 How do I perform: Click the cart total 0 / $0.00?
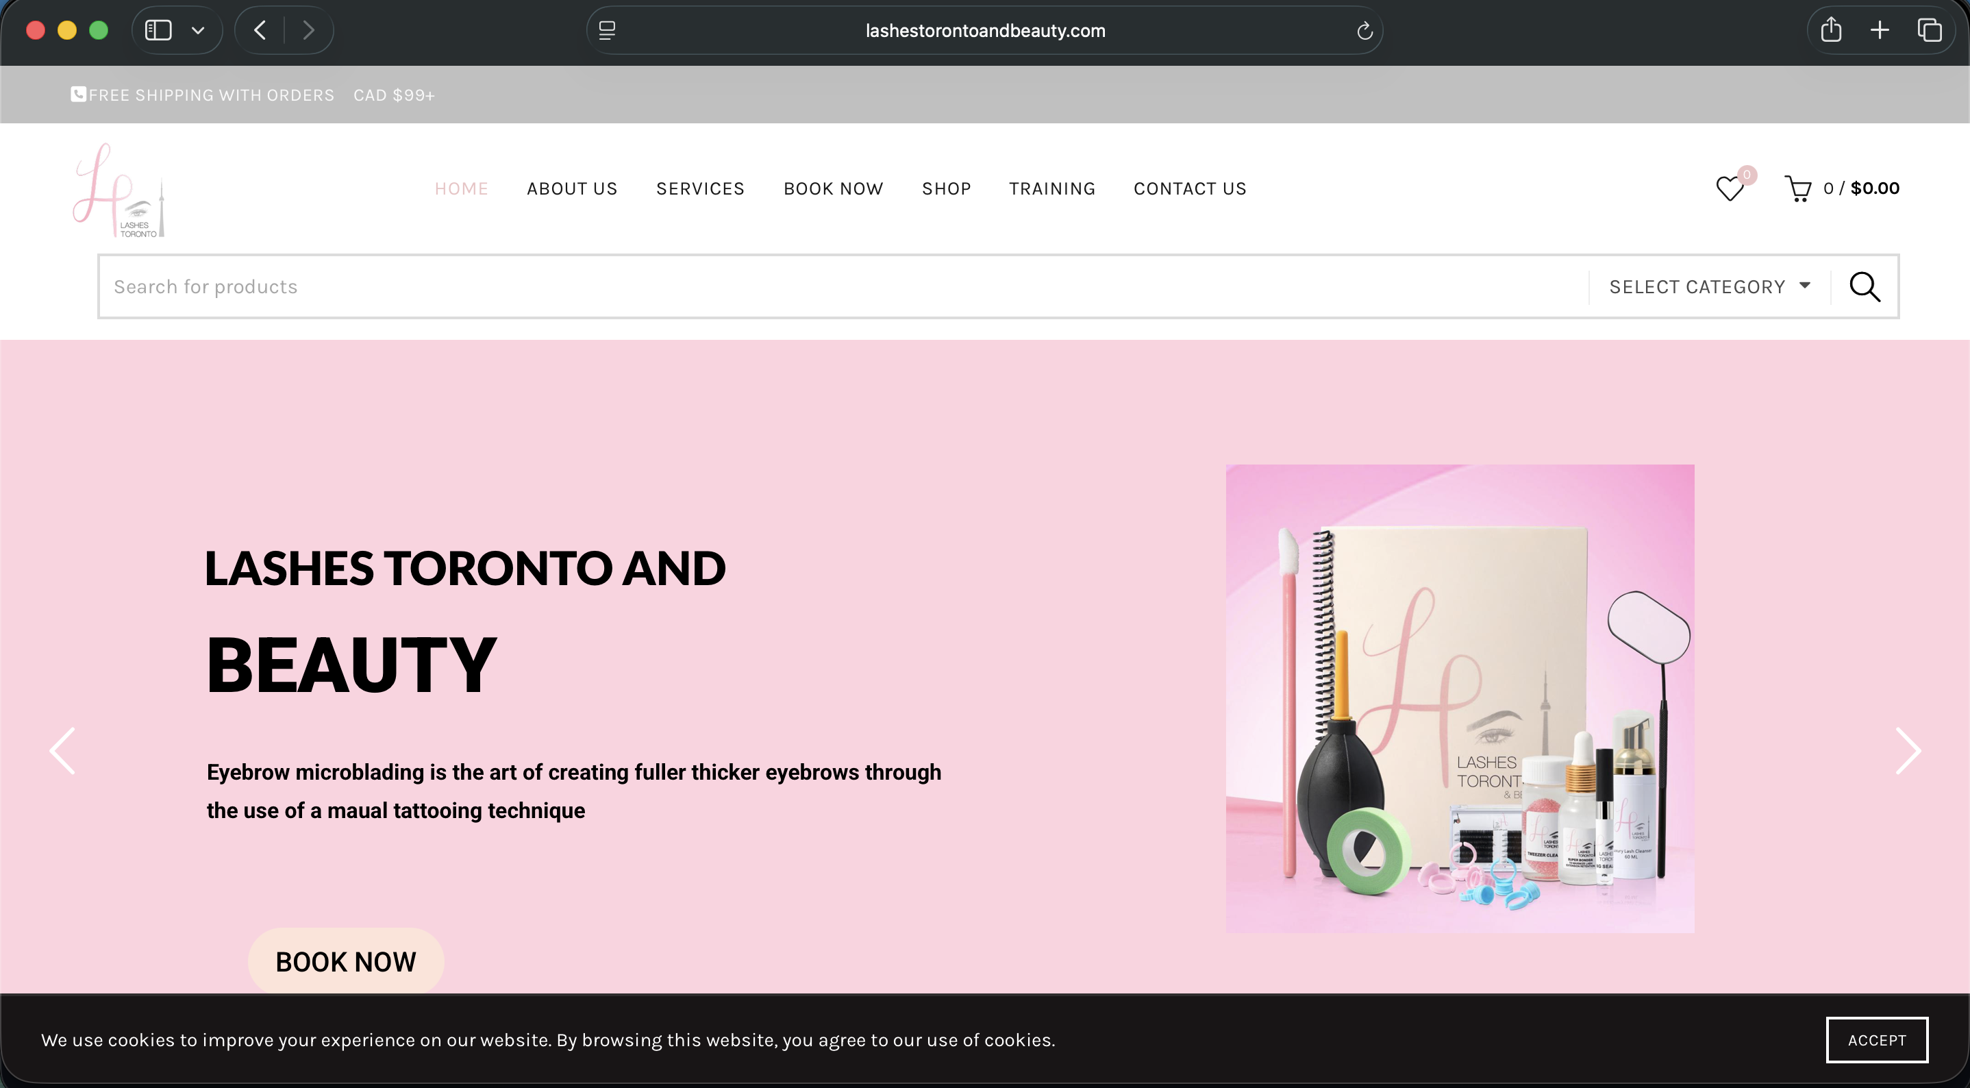(1861, 188)
